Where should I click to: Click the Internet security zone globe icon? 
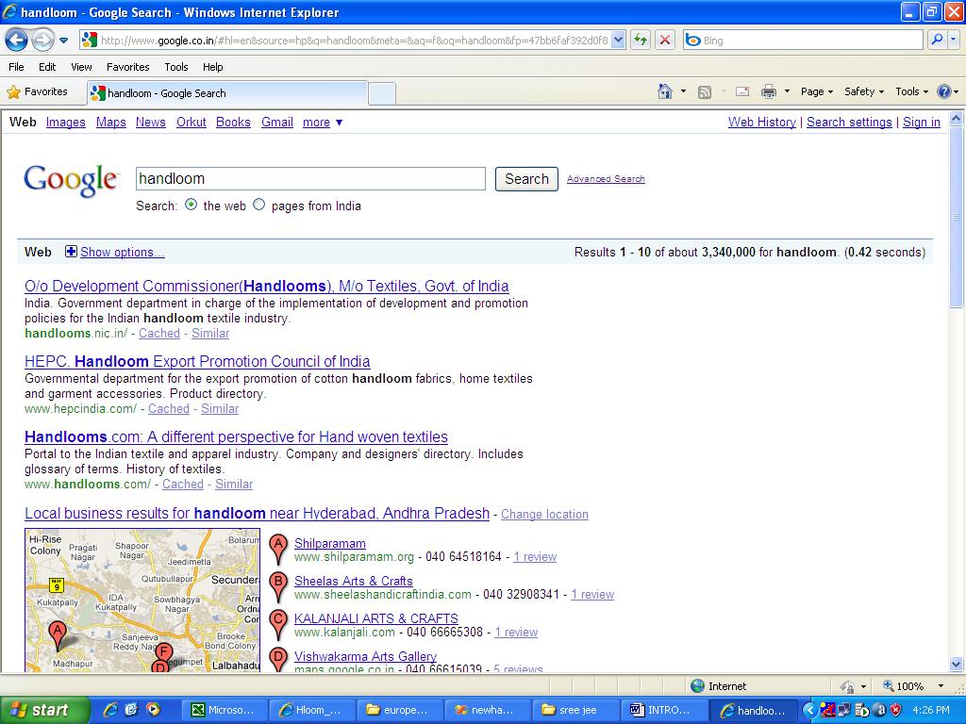click(697, 686)
